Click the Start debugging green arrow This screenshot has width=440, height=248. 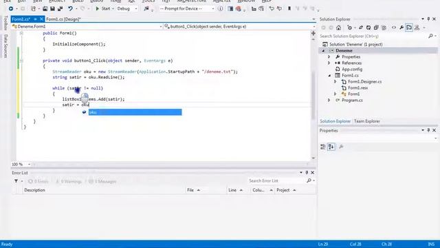tap(98, 9)
